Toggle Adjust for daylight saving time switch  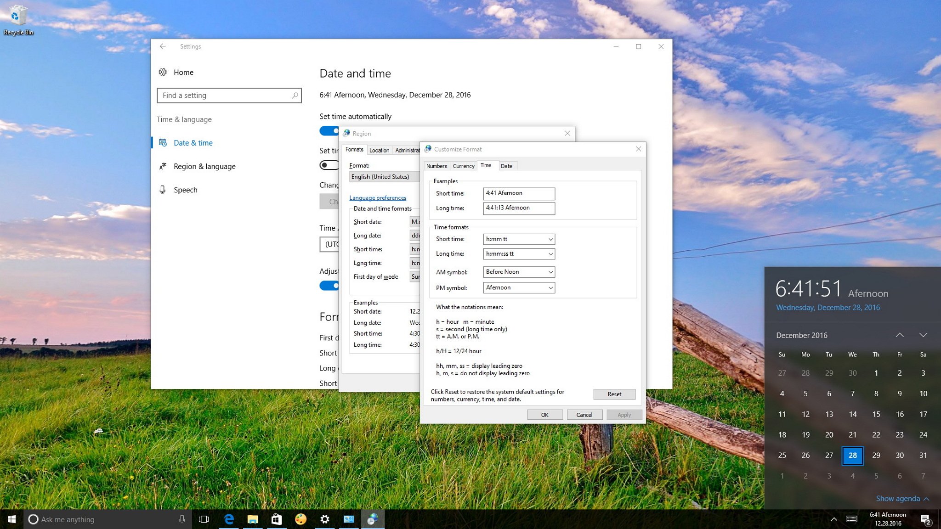(x=329, y=285)
